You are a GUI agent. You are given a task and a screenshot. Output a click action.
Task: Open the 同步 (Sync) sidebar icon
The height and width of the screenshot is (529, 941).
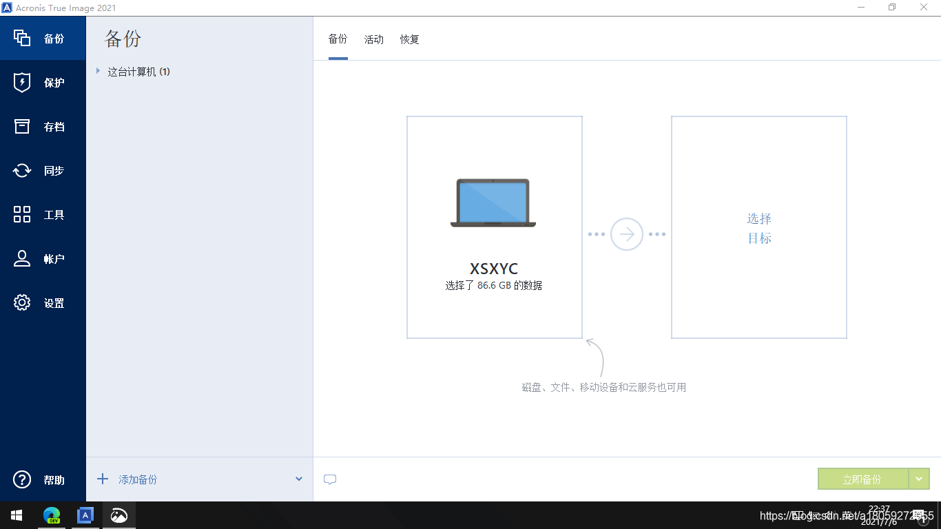[22, 171]
